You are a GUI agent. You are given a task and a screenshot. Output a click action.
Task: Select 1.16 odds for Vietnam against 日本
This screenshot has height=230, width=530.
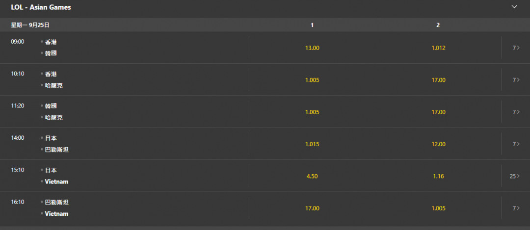438,176
